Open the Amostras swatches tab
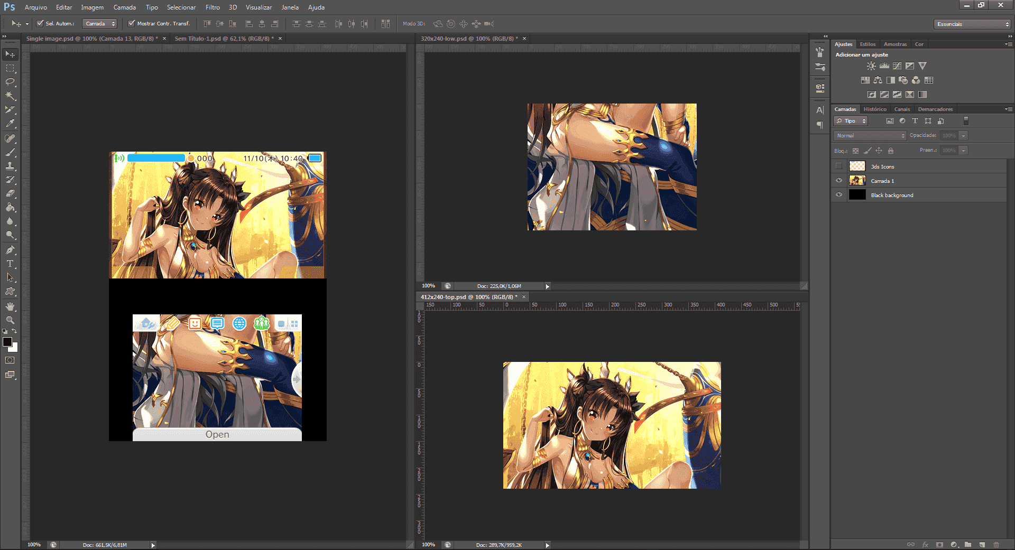 896,44
